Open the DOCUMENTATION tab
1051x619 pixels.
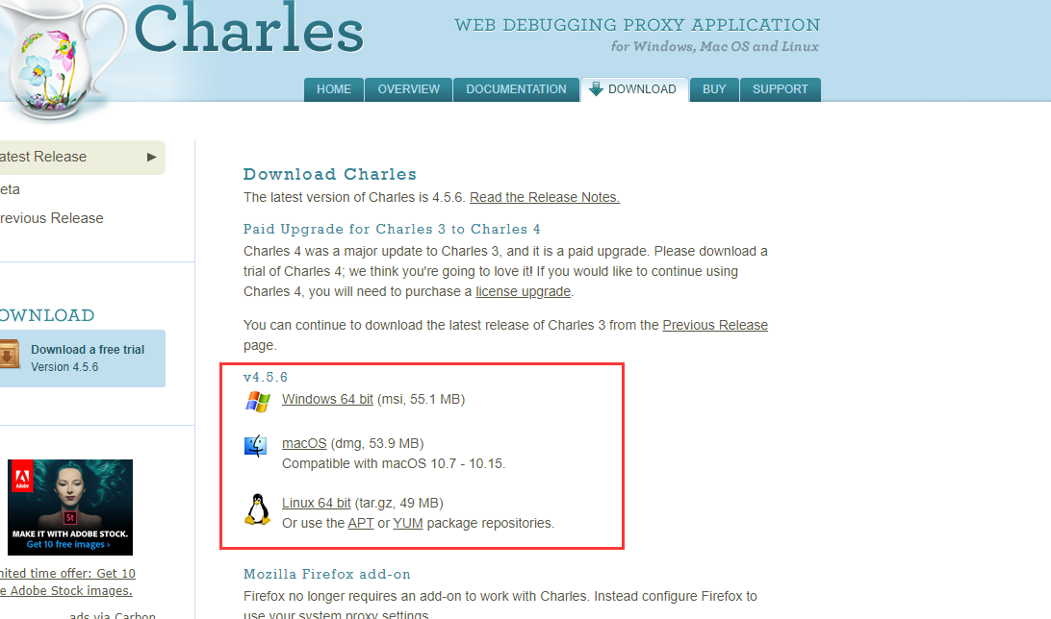pyautogui.click(x=516, y=89)
